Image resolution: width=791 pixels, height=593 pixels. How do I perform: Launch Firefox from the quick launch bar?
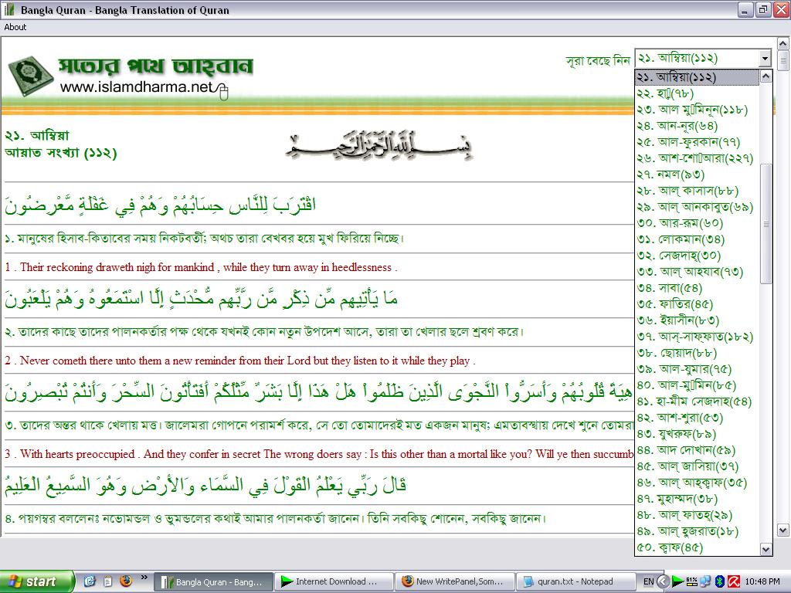click(126, 581)
